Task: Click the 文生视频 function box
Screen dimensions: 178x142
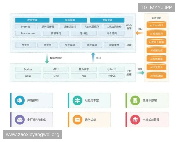Action: [x=70, y=45]
